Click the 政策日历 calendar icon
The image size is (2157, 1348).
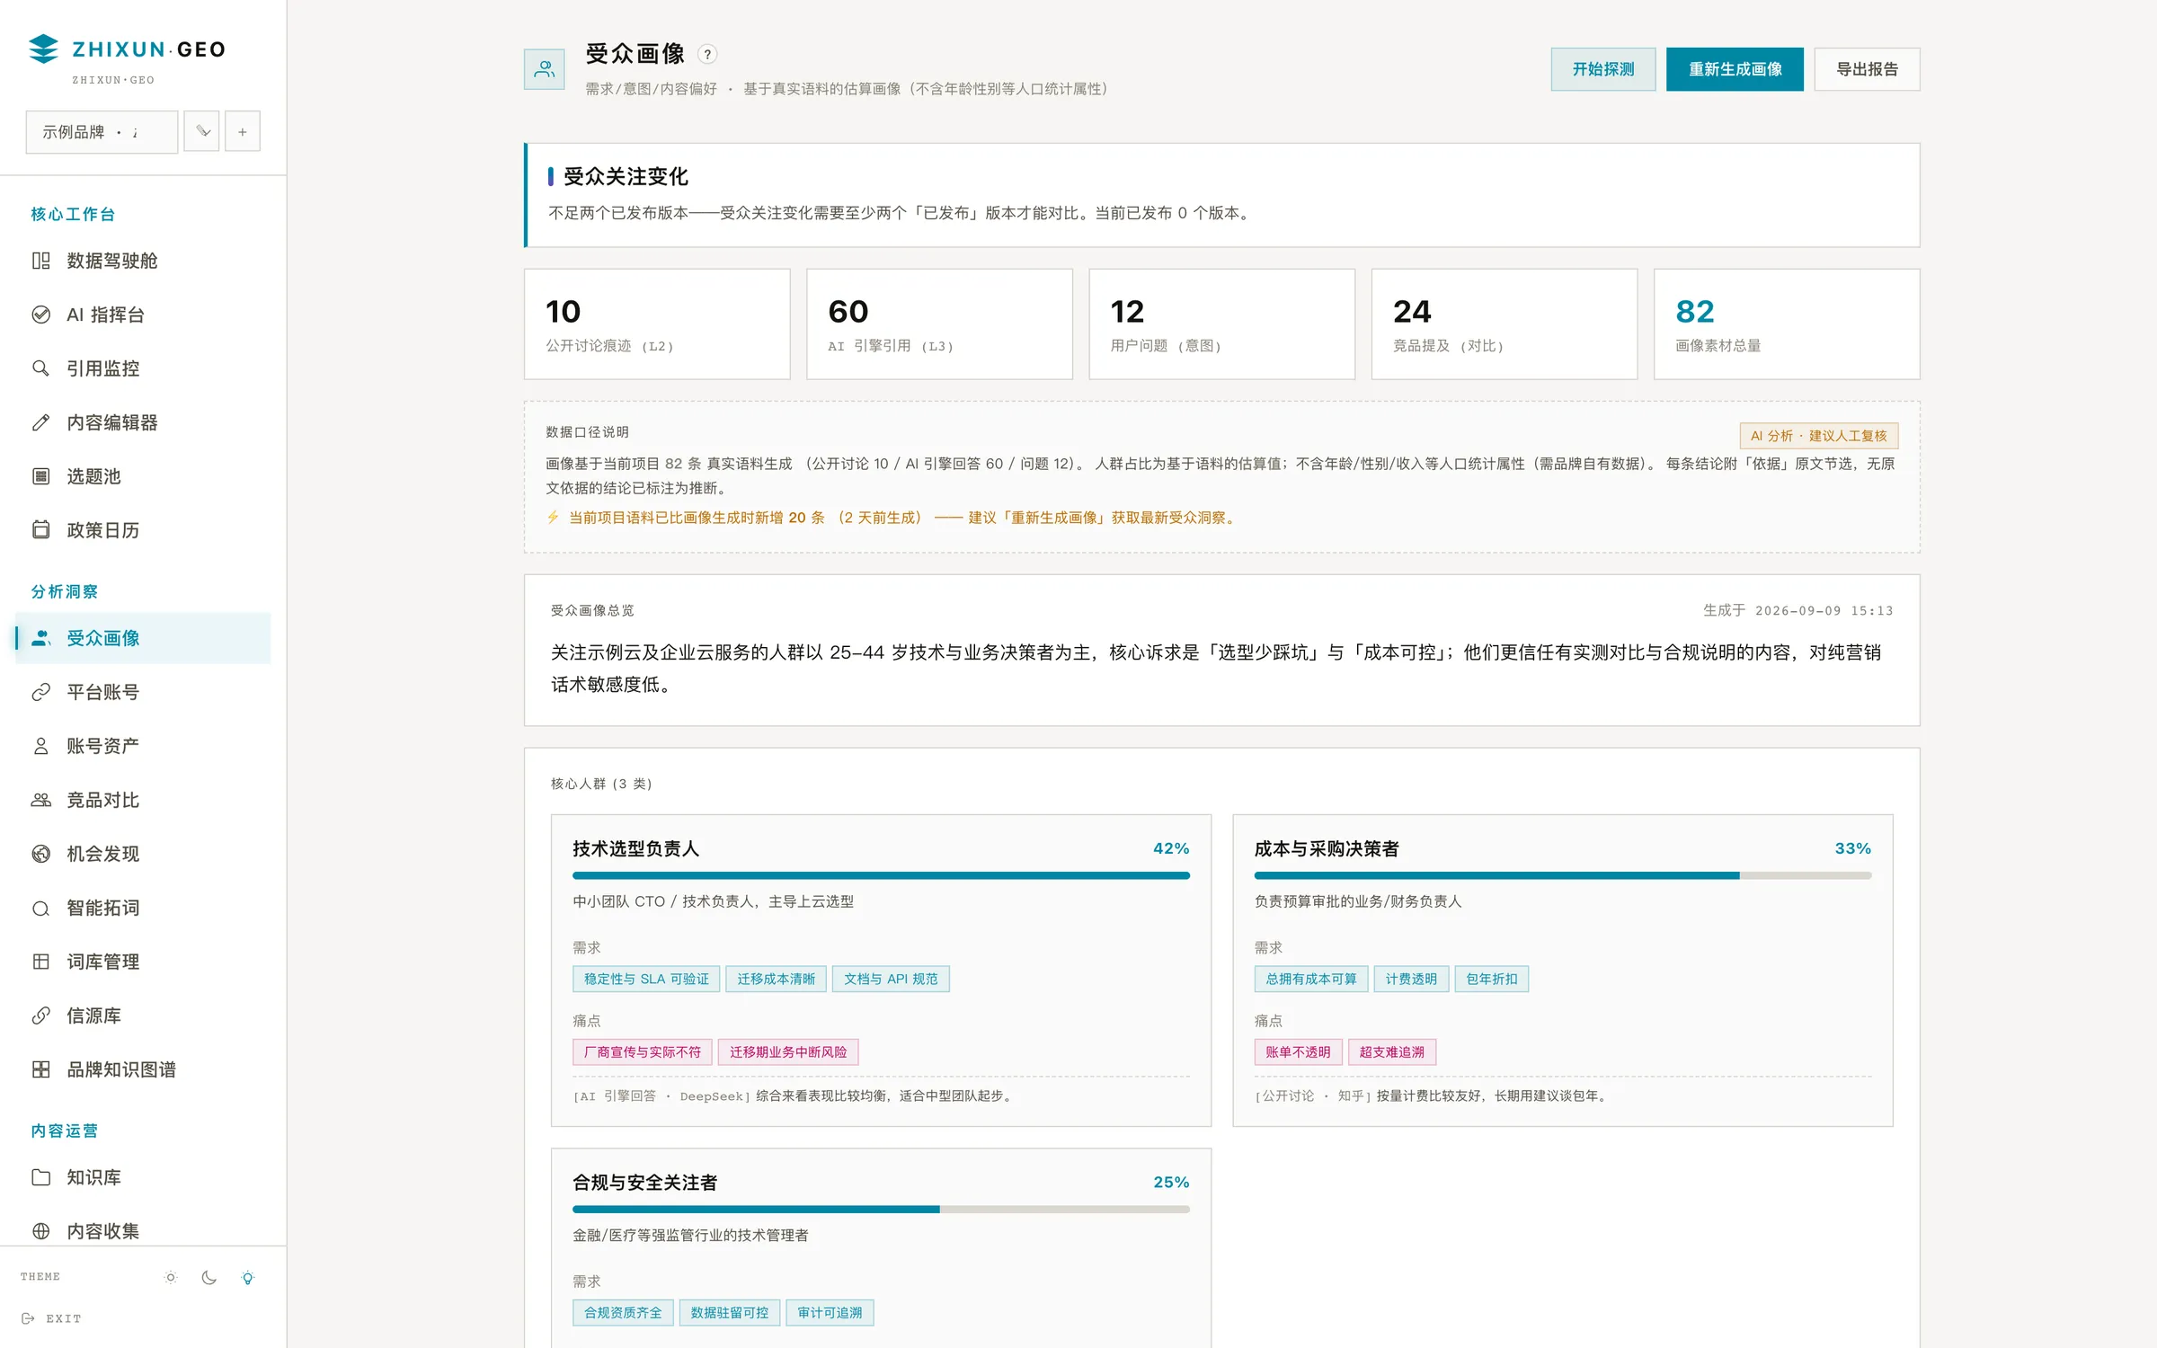tap(41, 530)
